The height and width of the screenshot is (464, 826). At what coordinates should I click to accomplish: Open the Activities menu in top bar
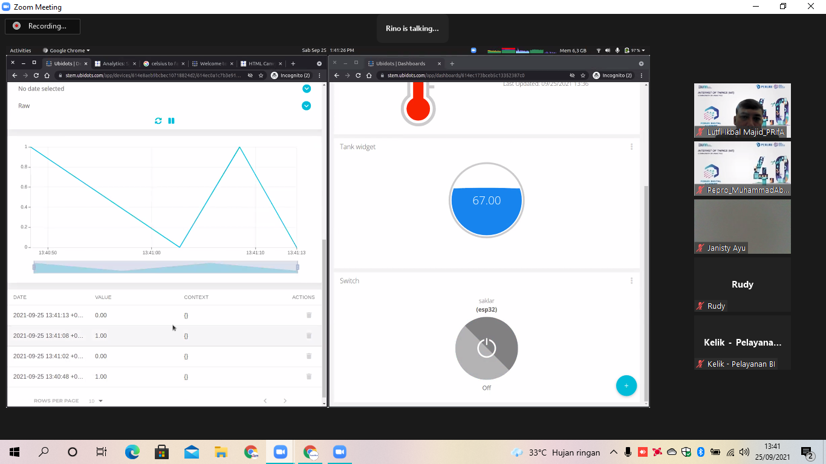[x=21, y=50]
